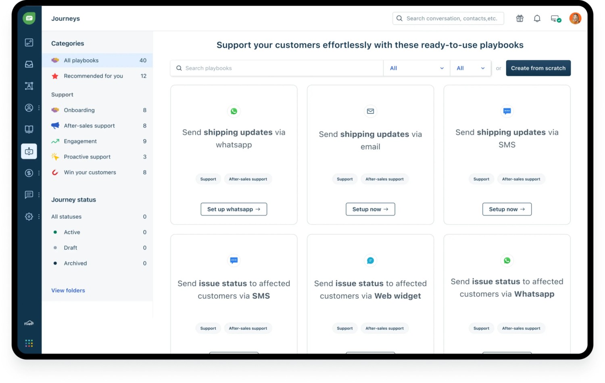Open the billing dollar icon in the sidebar
605x383 pixels.
pyautogui.click(x=29, y=173)
